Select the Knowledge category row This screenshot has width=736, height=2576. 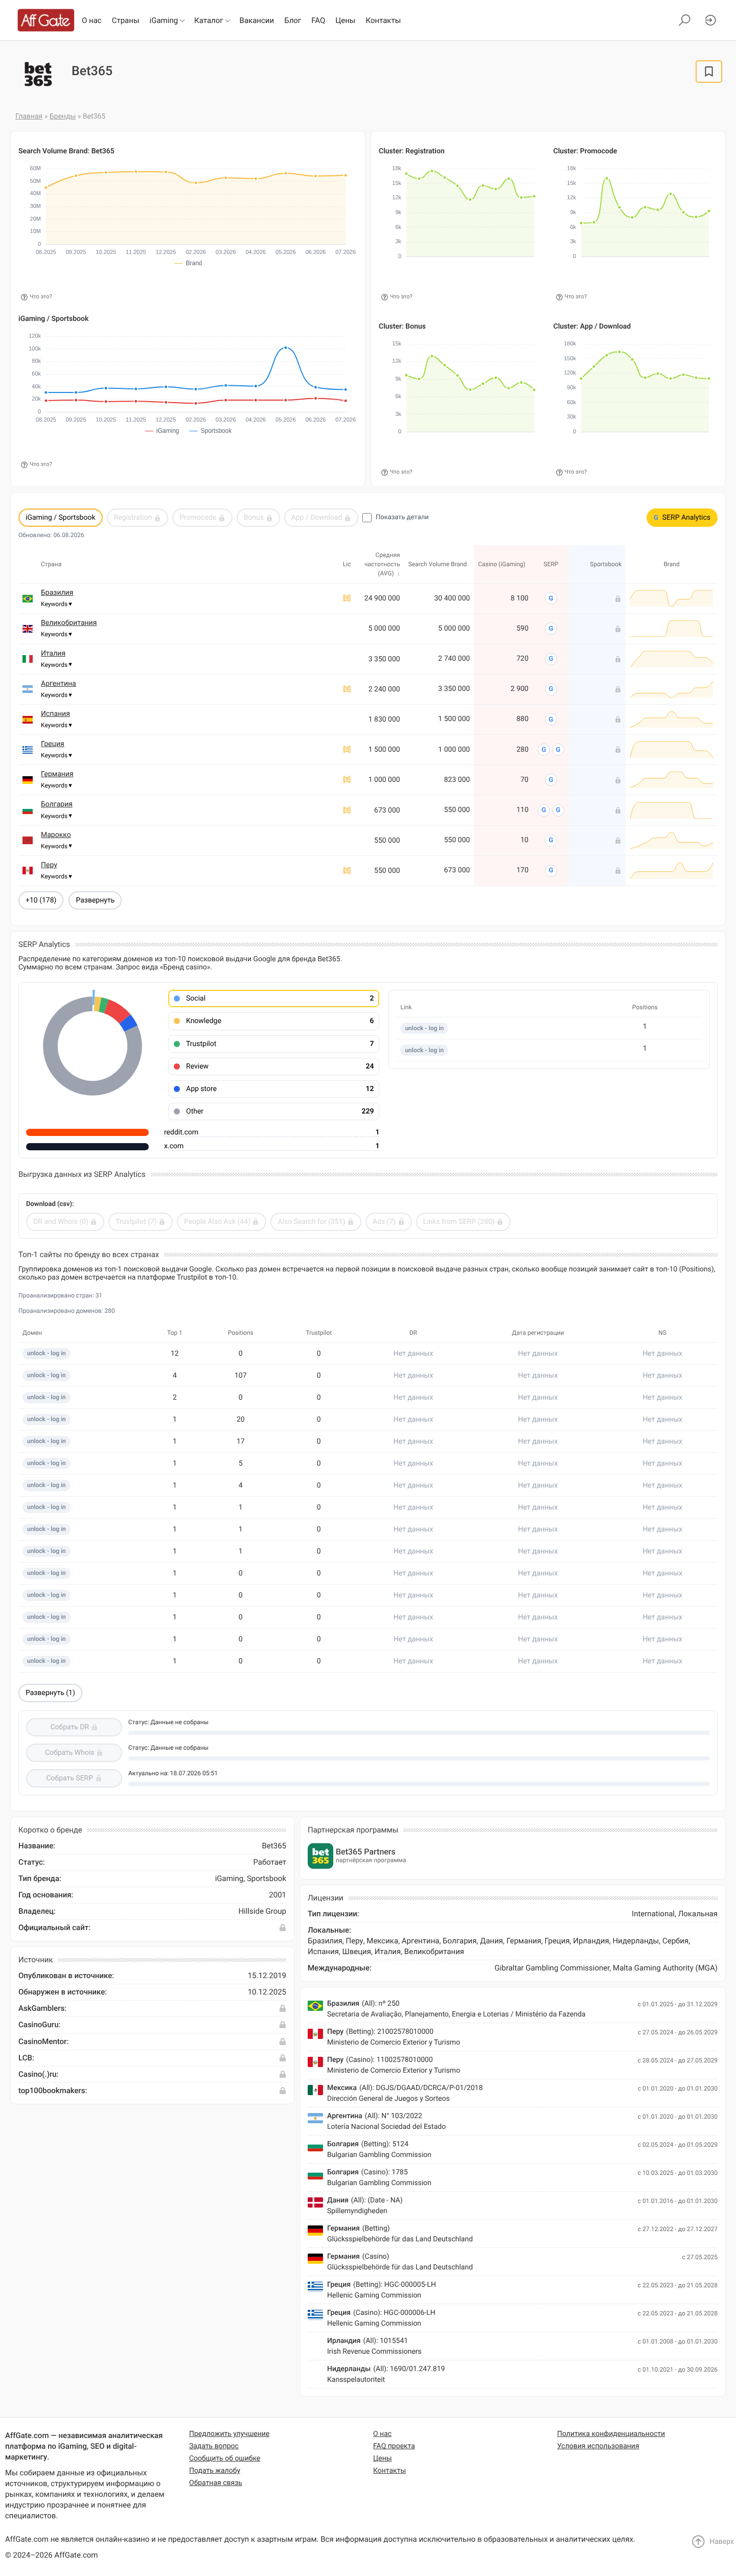click(x=273, y=1021)
